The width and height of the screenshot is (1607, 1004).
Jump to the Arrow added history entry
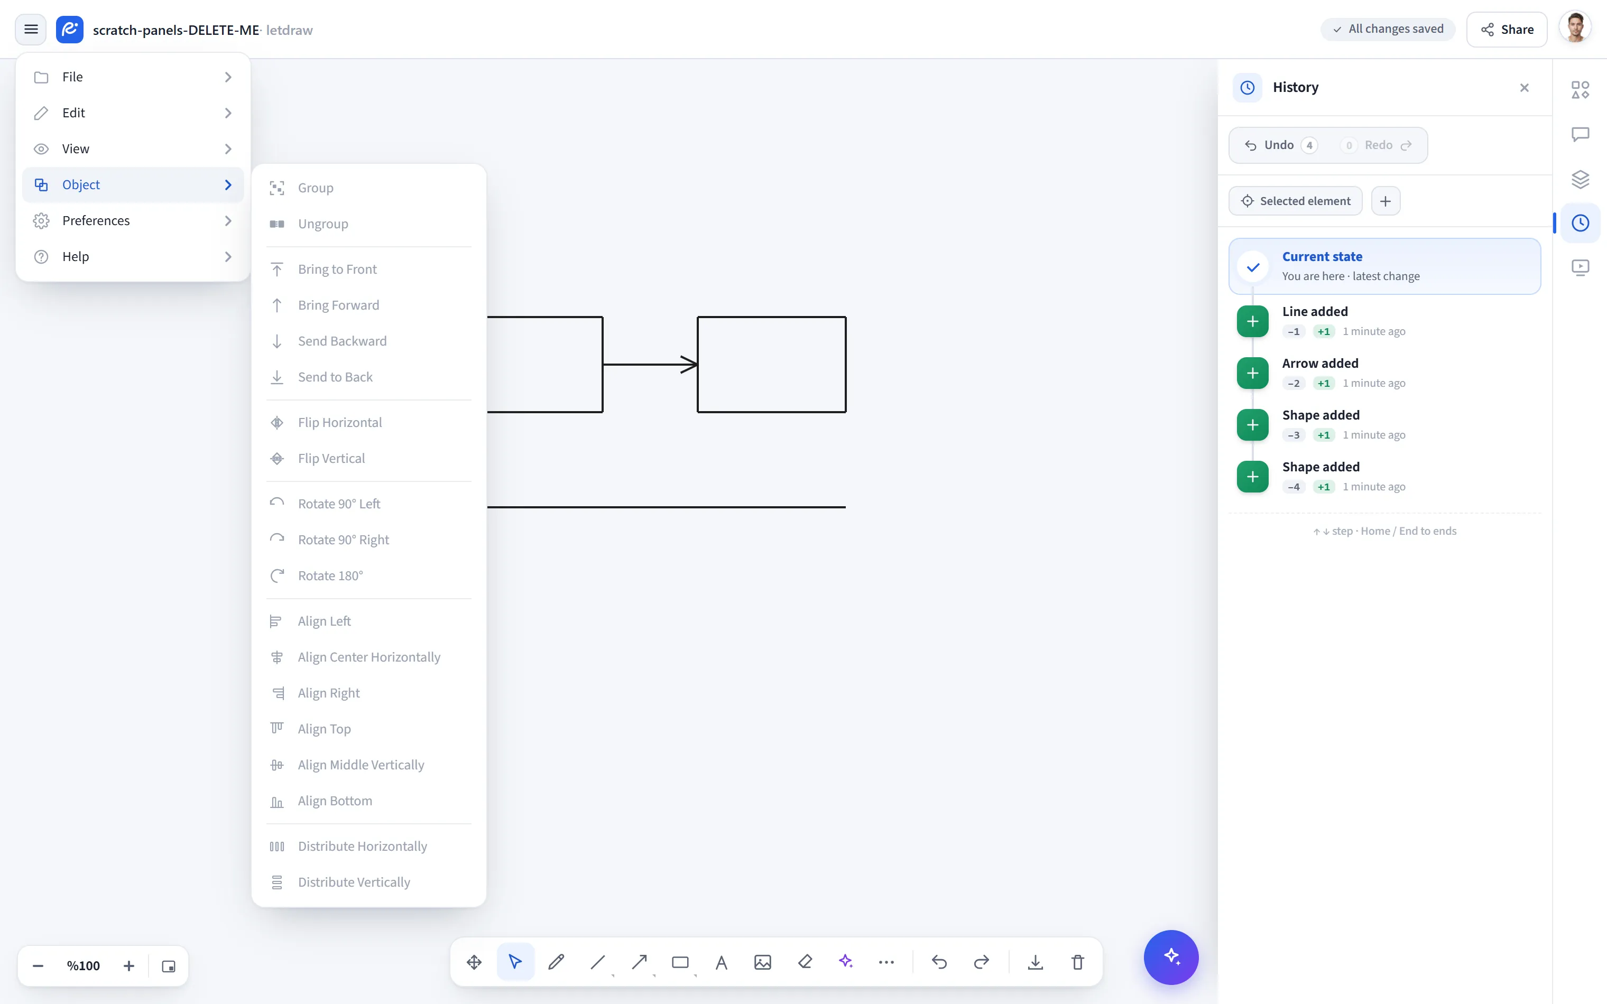pos(1384,373)
